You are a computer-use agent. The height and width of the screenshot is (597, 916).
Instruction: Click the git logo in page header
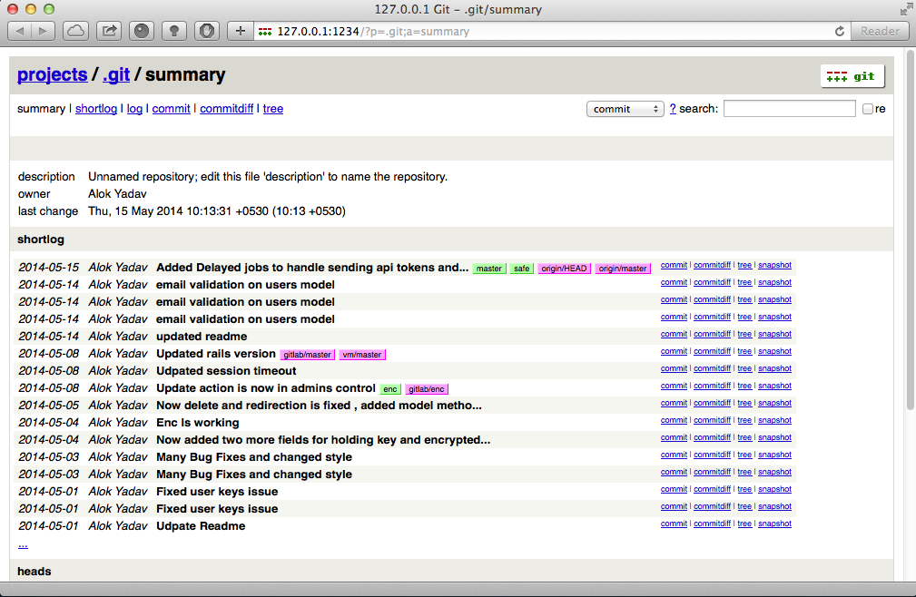pyautogui.click(x=852, y=76)
